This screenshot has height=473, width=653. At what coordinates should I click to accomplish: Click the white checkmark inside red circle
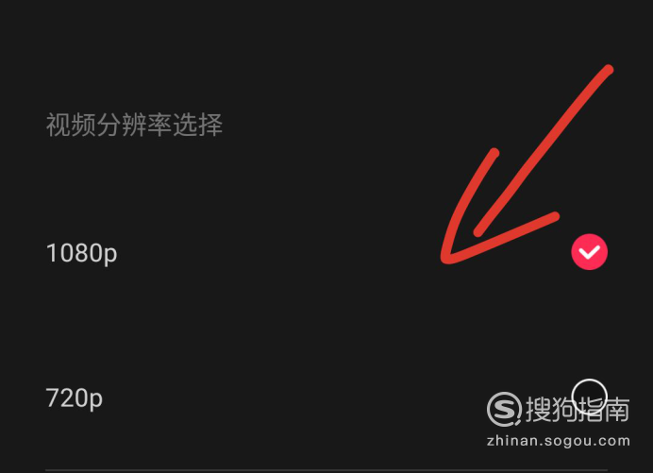(589, 252)
